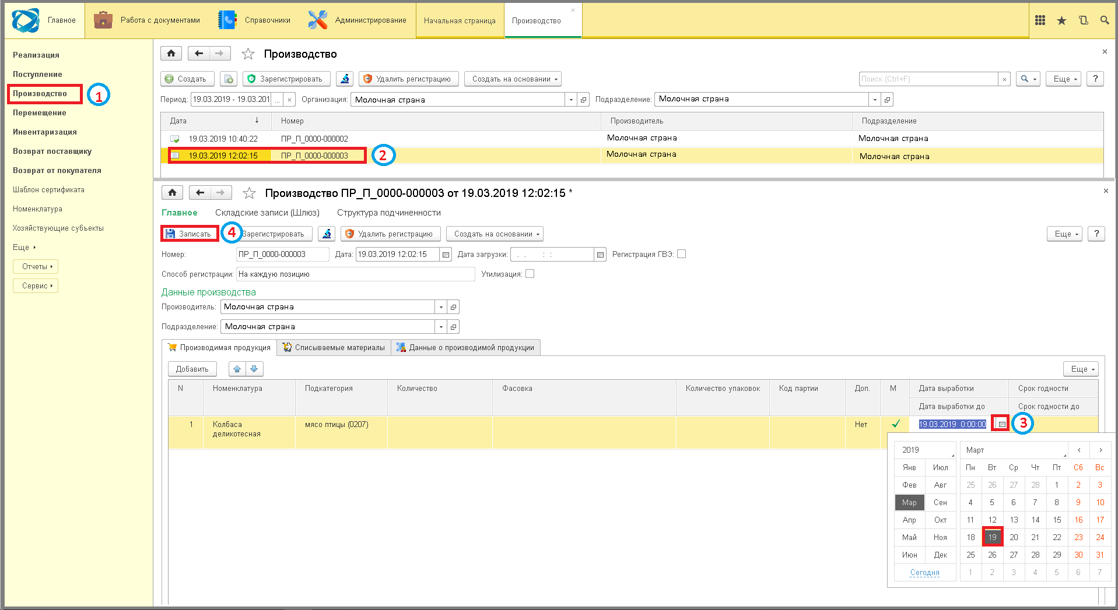The height and width of the screenshot is (610, 1118).
Task: Open favorites star icon in top bar
Action: click(1061, 20)
